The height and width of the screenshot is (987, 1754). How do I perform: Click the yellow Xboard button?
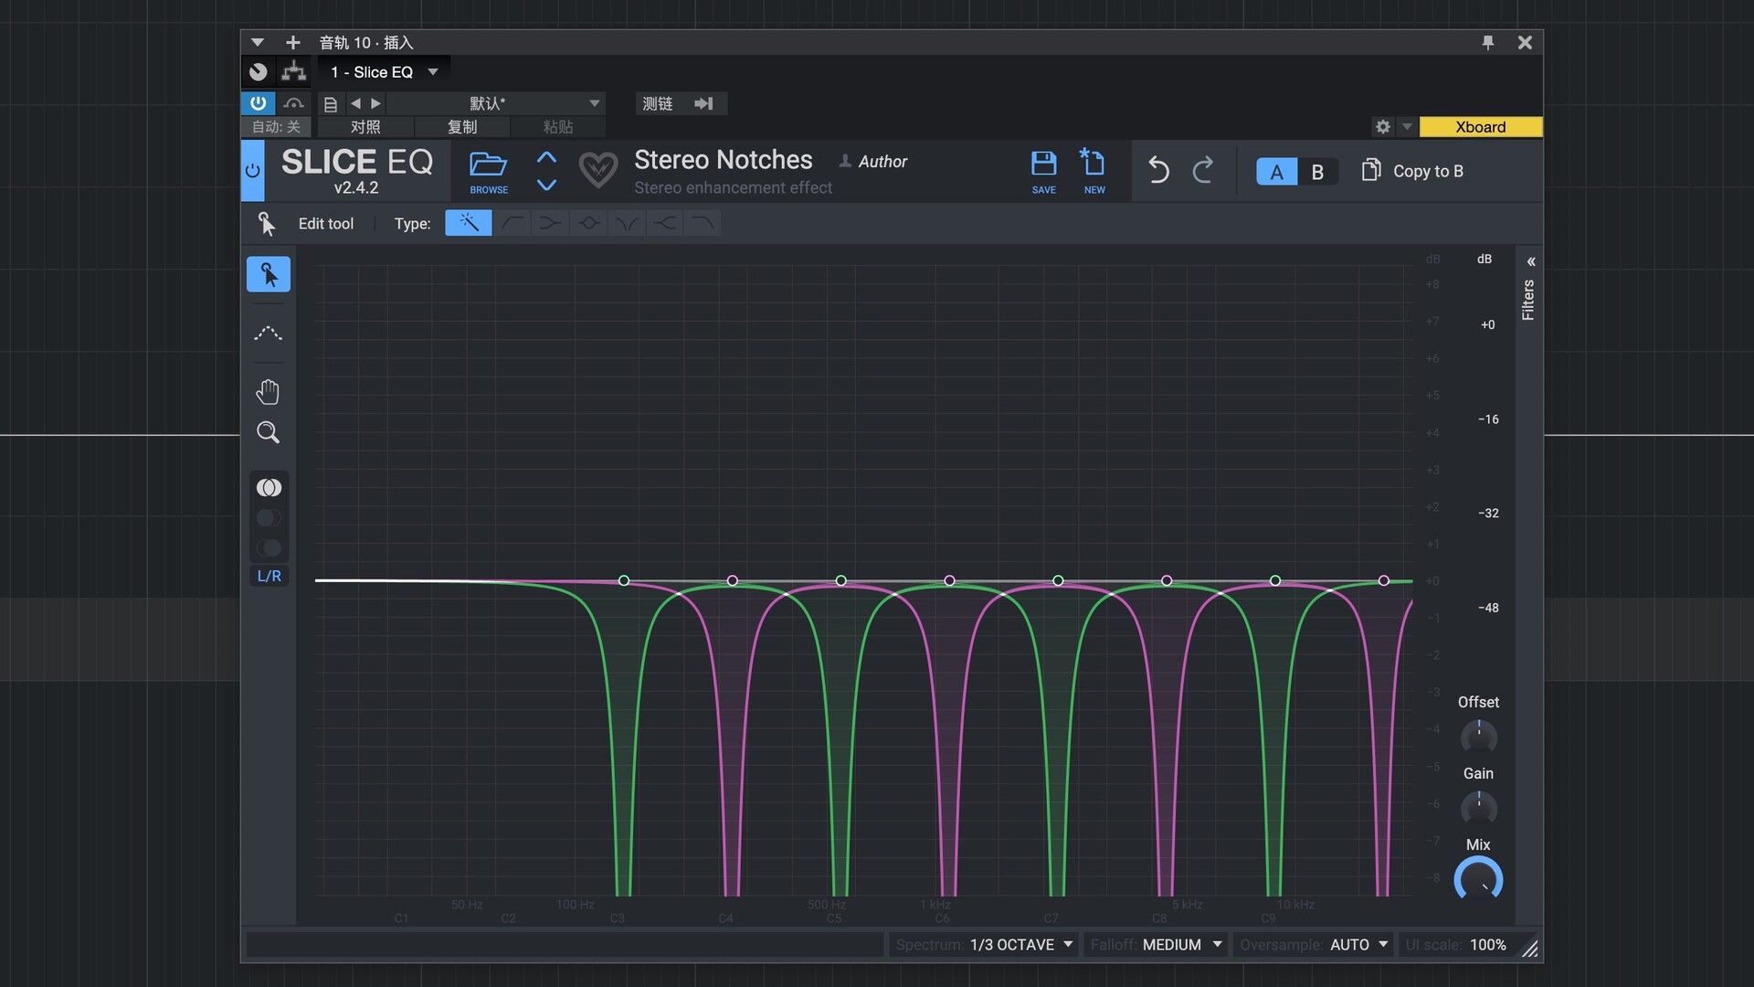tap(1481, 127)
